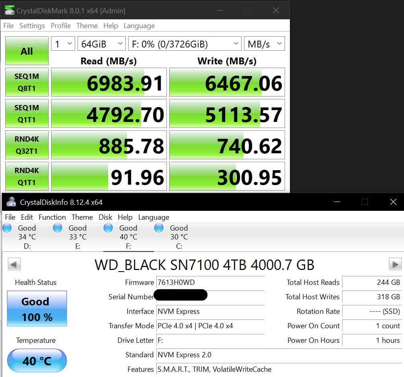
Task: Click Features field S.M.A.R.T., TRIM, VolatileWriteCache
Action: point(279,369)
